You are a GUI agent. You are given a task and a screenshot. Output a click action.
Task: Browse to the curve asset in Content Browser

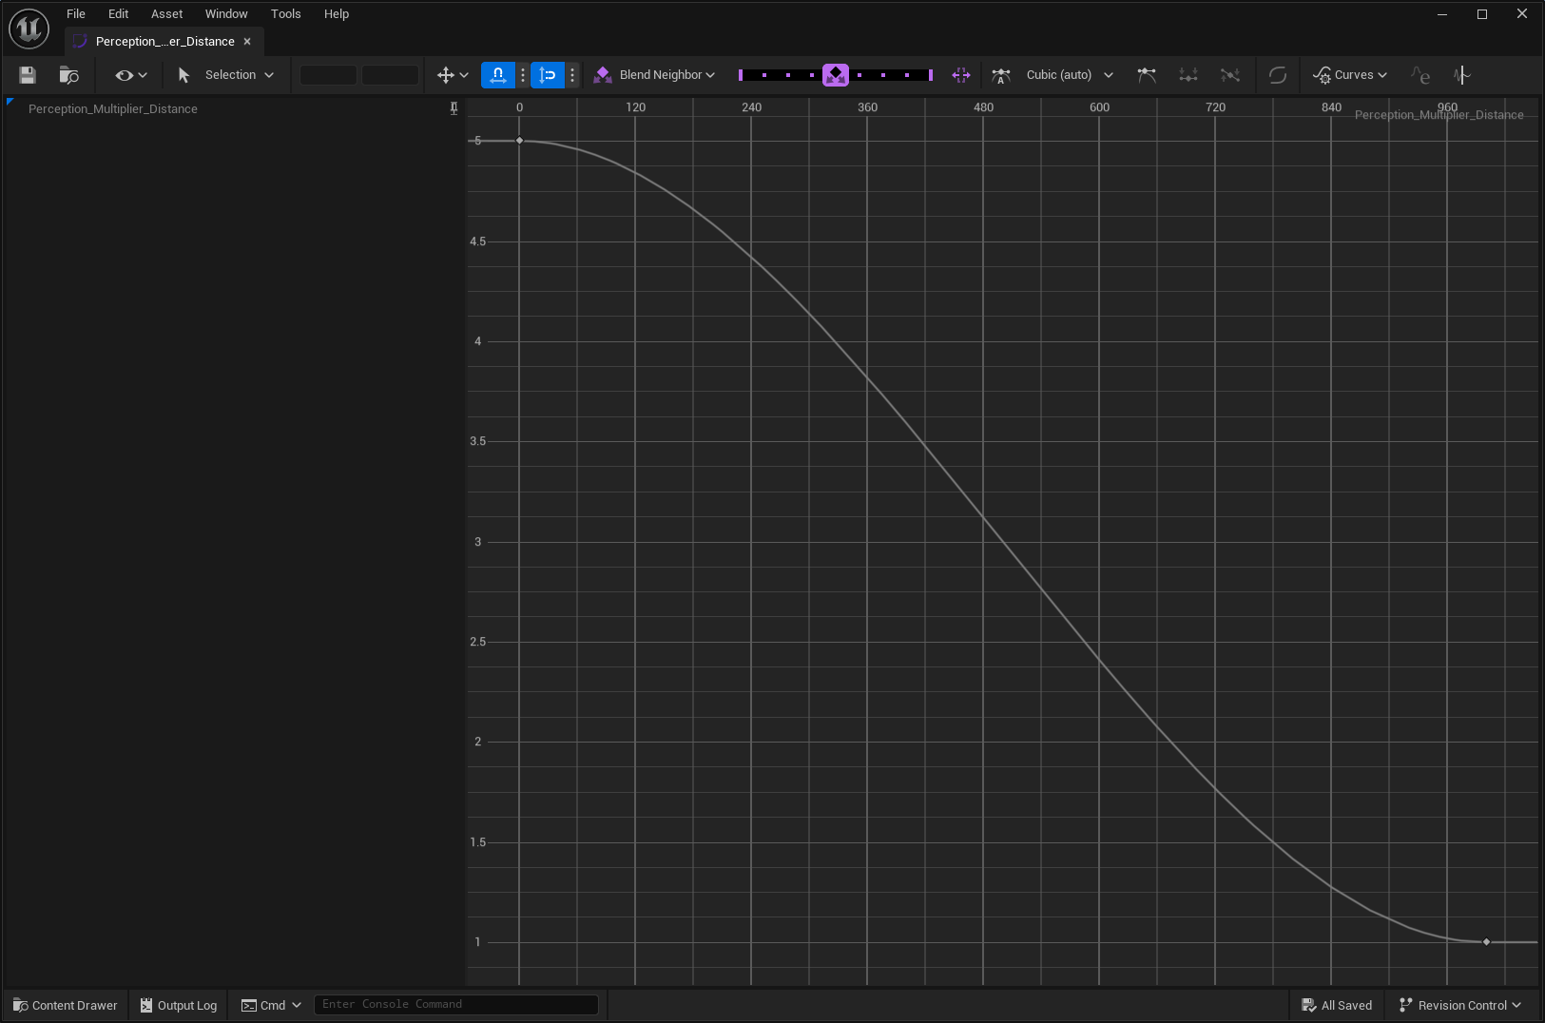(68, 74)
